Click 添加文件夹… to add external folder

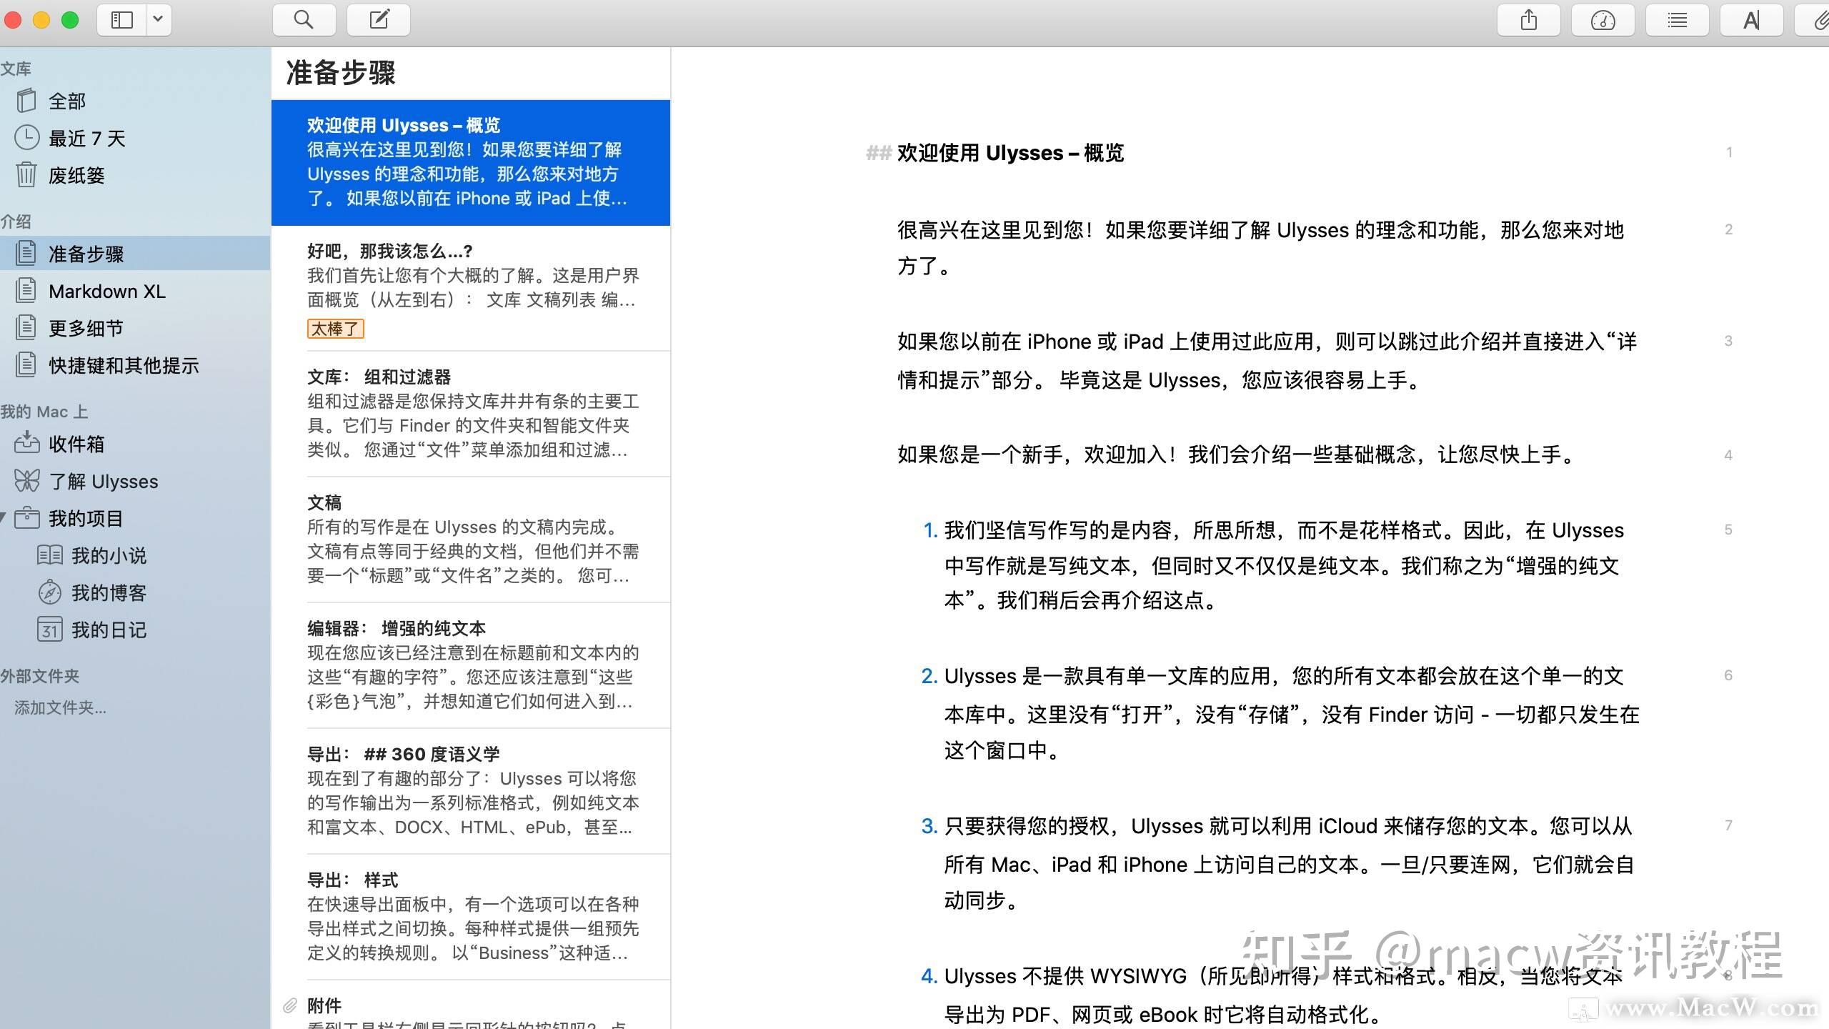click(x=60, y=707)
